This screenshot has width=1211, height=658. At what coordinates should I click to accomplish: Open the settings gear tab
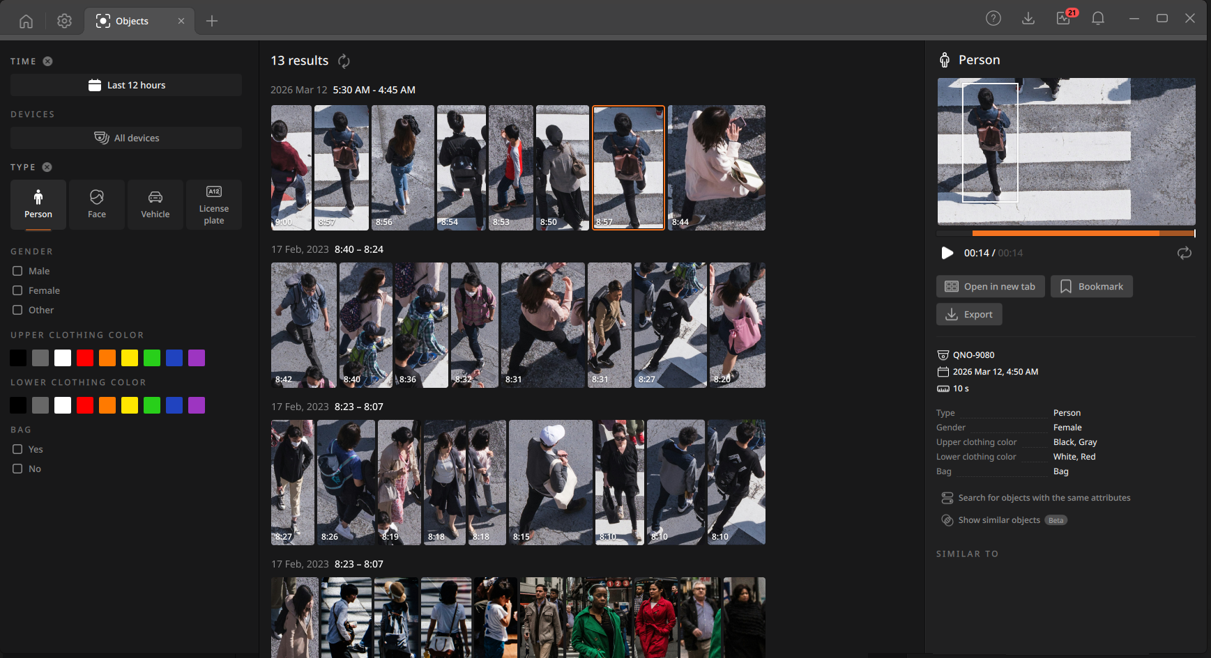point(64,21)
